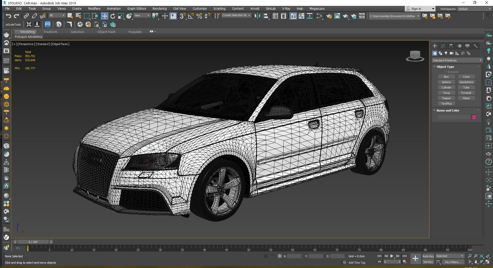Toggle the 3D Snaps button
This screenshot has height=268, width=493.
pyautogui.click(x=183, y=16)
